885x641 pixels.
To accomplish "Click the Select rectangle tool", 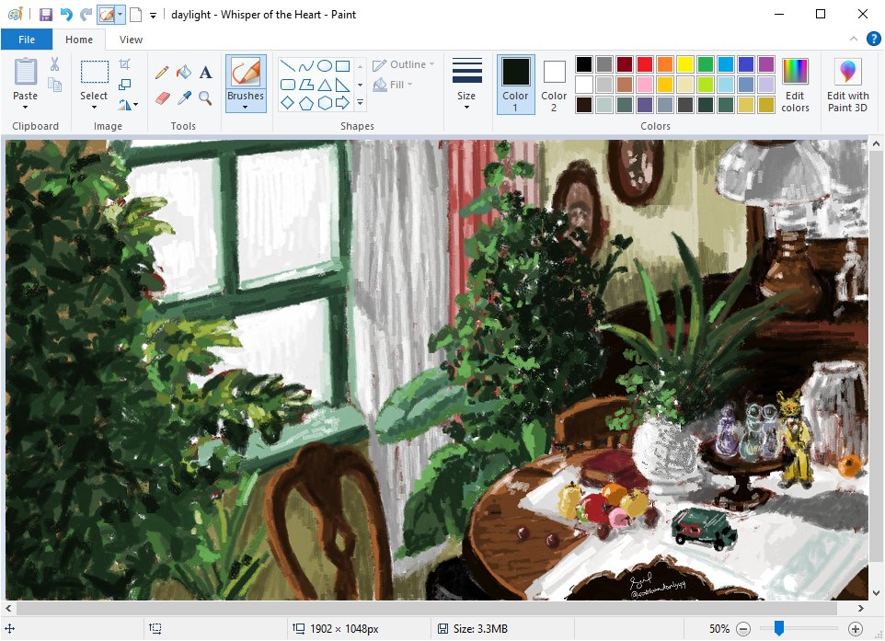I will pos(94,73).
